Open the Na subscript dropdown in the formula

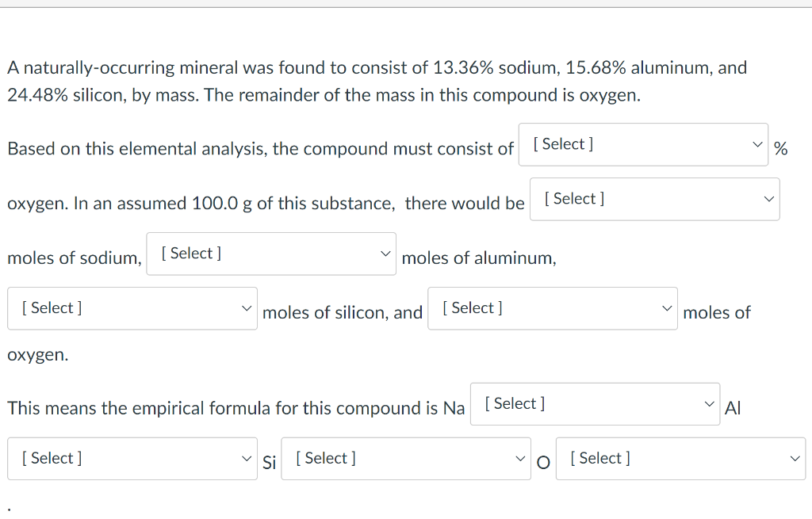[x=595, y=403]
